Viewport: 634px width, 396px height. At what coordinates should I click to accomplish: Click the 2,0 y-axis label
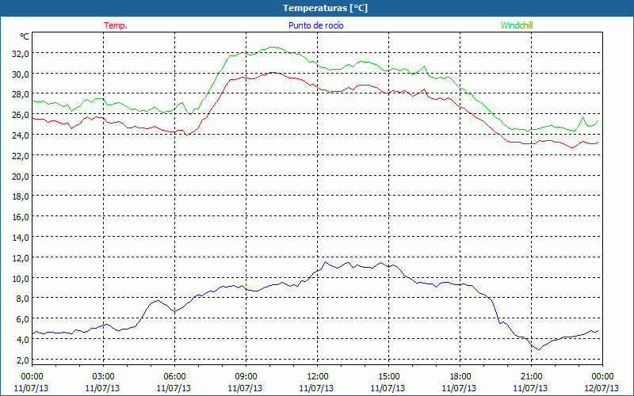(x=23, y=360)
